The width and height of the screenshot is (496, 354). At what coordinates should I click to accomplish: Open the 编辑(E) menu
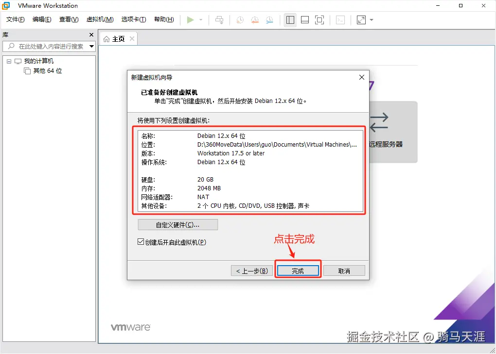coord(42,19)
